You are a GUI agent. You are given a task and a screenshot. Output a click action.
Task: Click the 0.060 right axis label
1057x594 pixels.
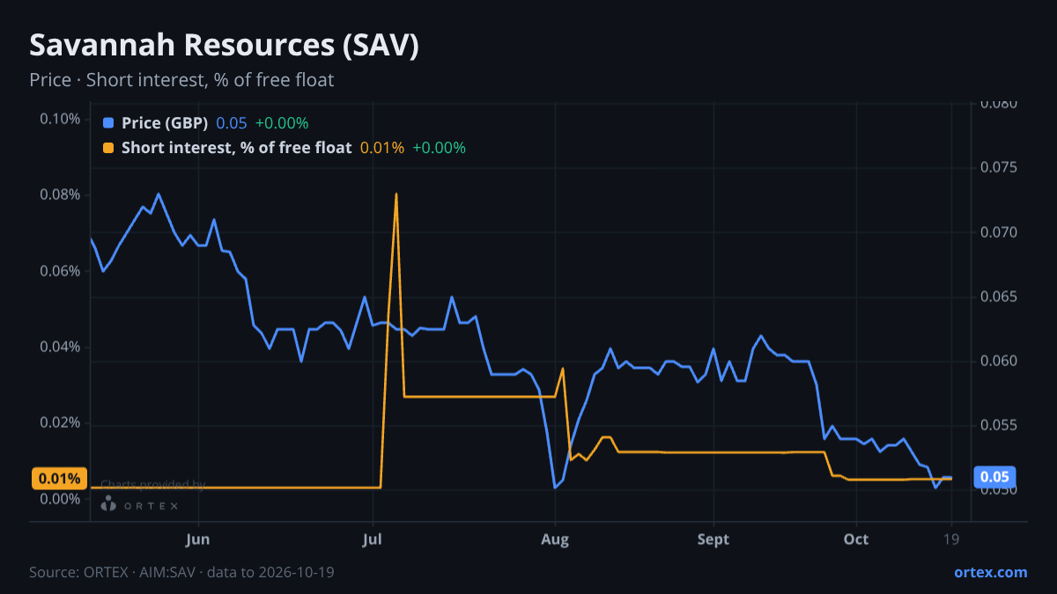pos(999,361)
